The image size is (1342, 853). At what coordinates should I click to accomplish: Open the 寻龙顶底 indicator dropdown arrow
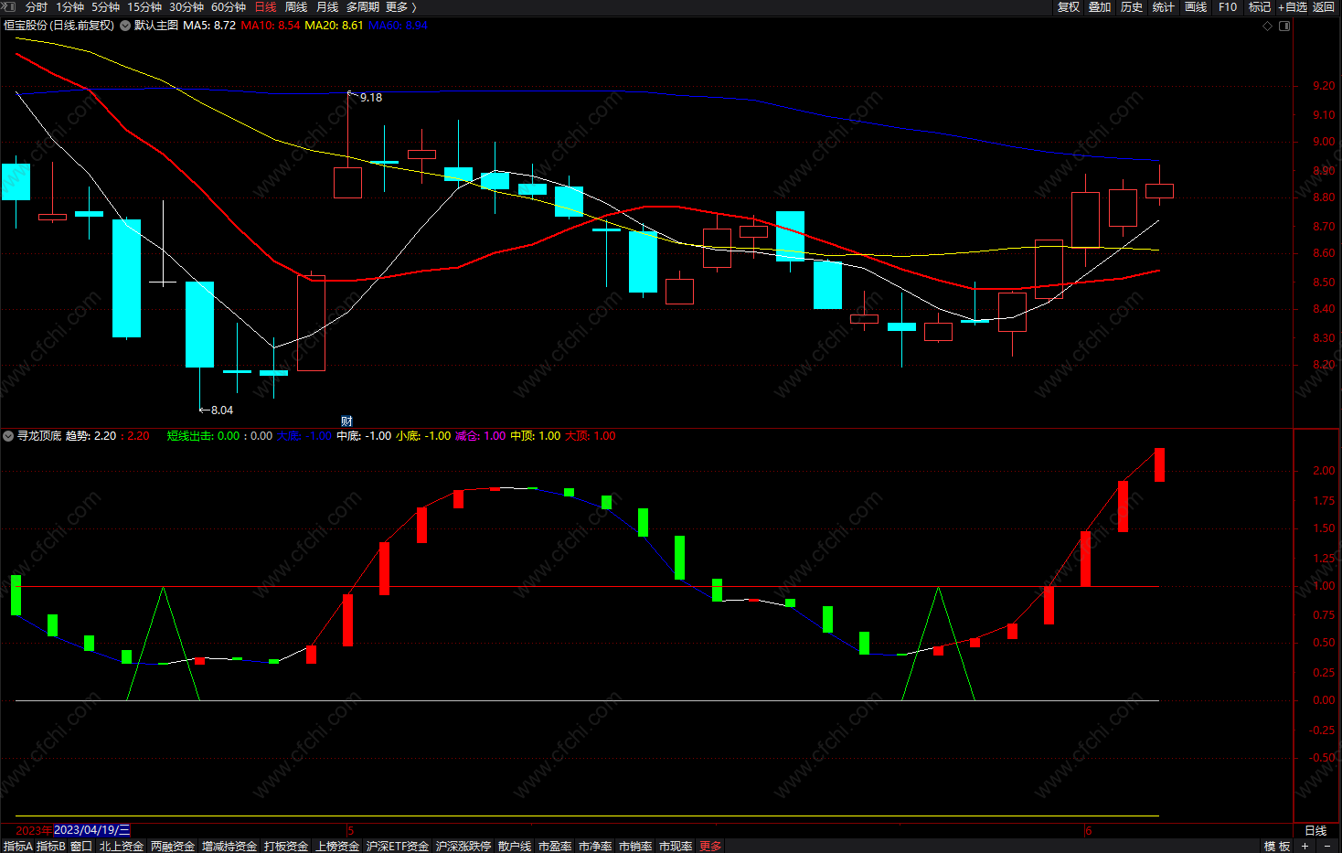point(8,436)
